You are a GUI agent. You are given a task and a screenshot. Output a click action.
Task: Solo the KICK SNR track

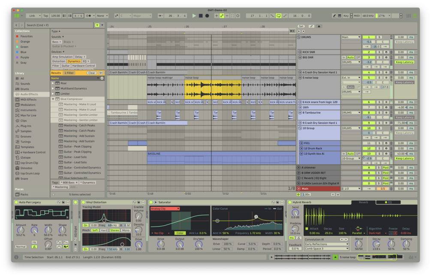click(380, 52)
